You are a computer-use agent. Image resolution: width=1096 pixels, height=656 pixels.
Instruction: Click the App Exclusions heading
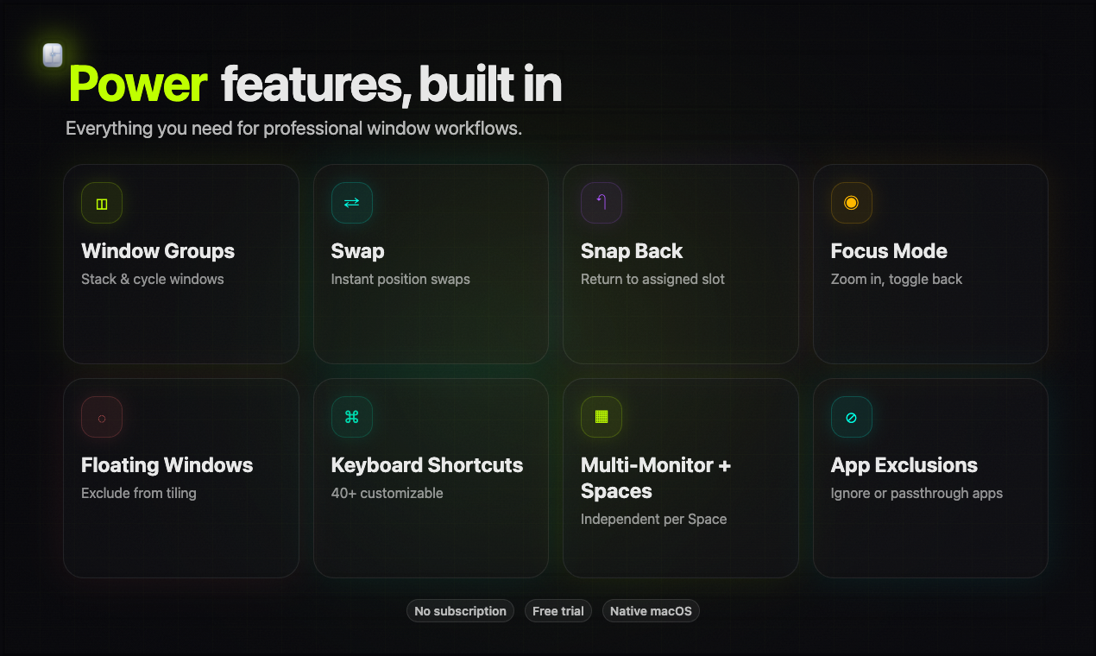tap(904, 464)
